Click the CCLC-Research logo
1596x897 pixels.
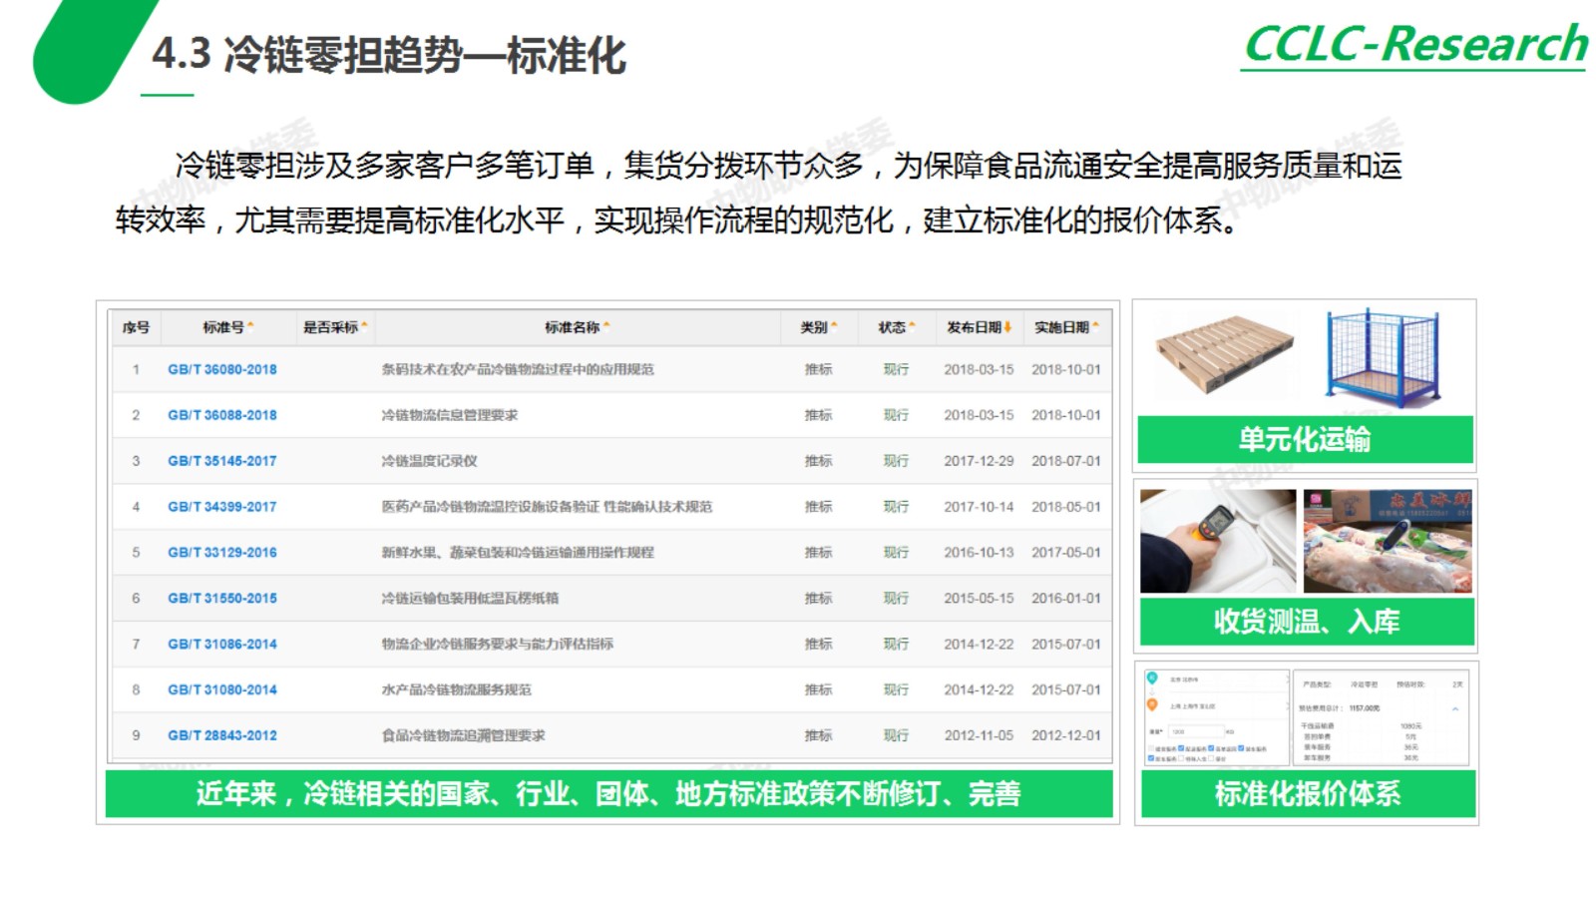(1414, 45)
